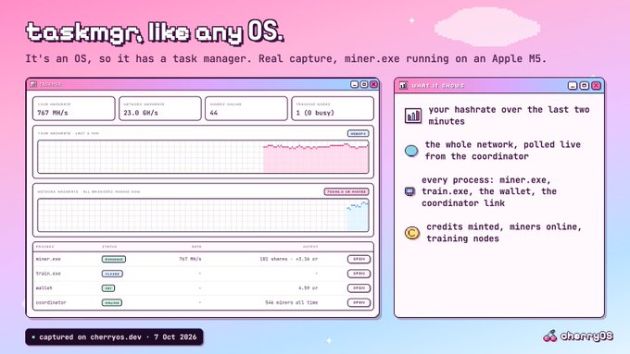The width and height of the screenshot is (630, 354).
Task: Click the What It Shows window title icon
Action: (x=403, y=85)
